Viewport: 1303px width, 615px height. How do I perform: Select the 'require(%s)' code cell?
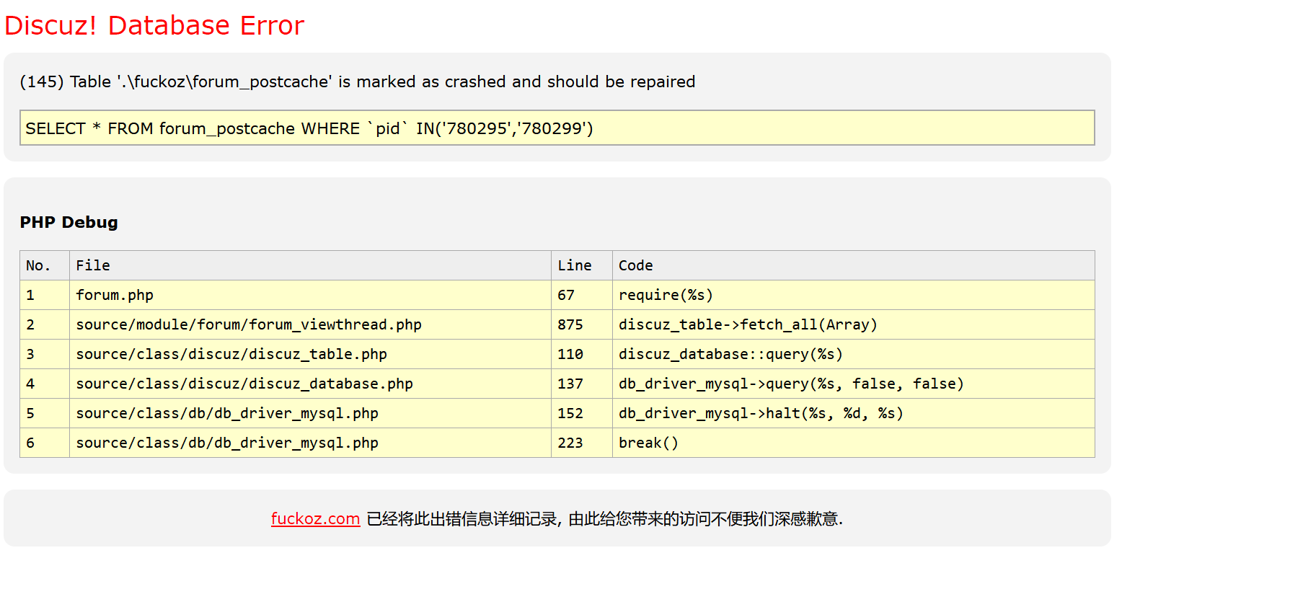click(854, 295)
